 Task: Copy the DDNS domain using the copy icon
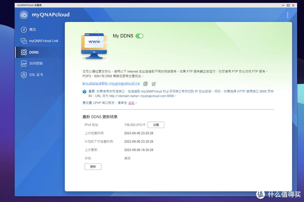[145, 84]
